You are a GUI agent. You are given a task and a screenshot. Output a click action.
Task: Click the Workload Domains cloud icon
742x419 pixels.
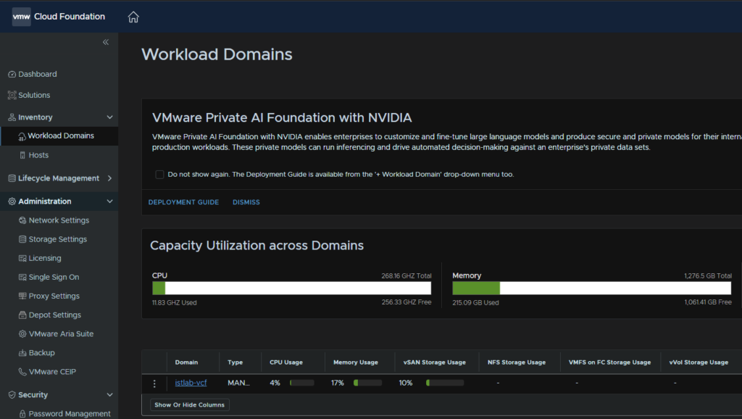pos(22,136)
